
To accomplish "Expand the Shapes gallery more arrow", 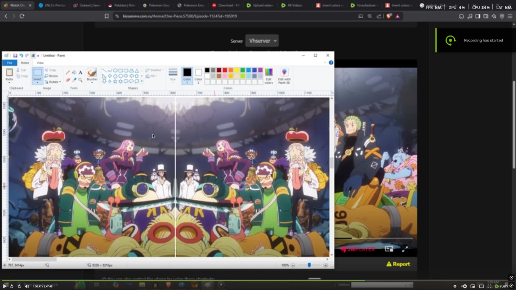I will coord(141,81).
